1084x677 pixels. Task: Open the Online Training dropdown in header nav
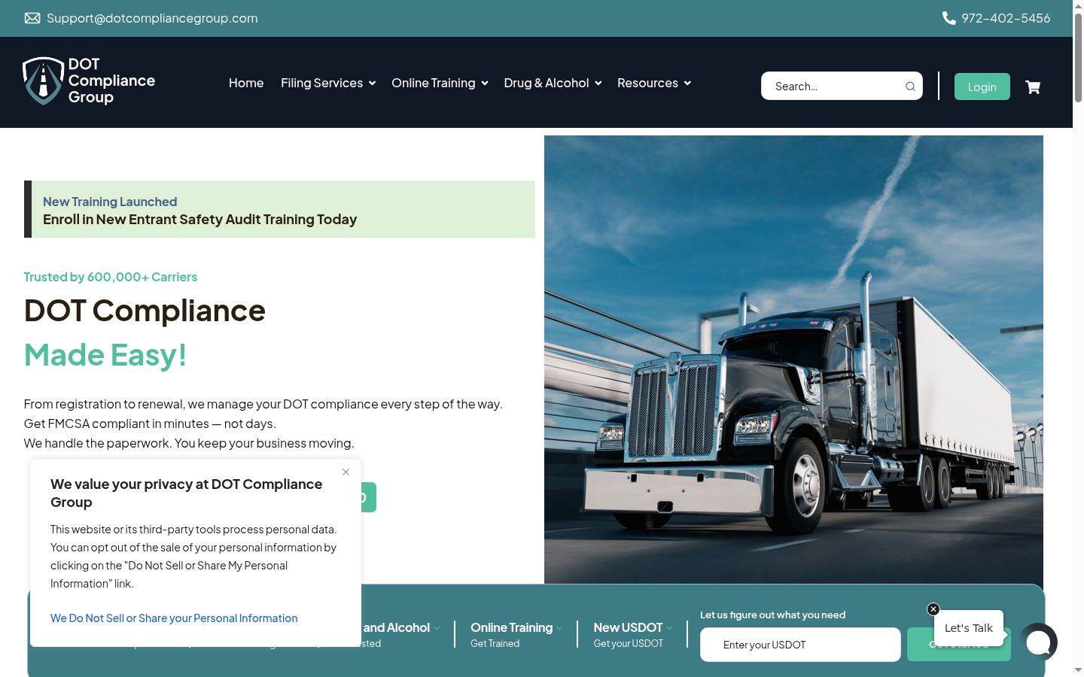[x=440, y=83]
